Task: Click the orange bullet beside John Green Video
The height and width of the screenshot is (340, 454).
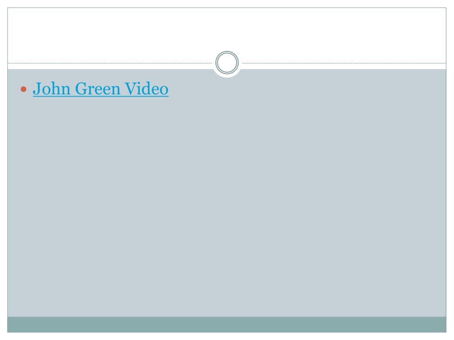Action: (x=24, y=89)
